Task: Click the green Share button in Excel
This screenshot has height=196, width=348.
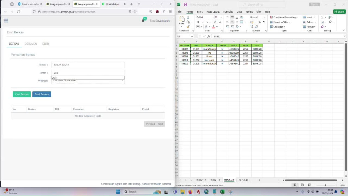Action: [x=339, y=12]
